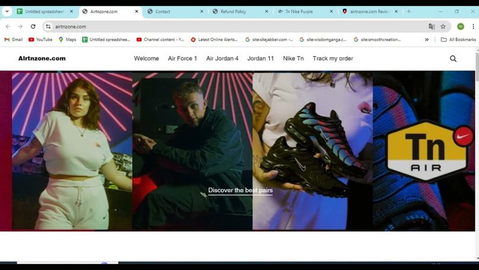Screen dimensions: 479x270
Task: Close the Airtnzone.com tab
Action: point(137,11)
